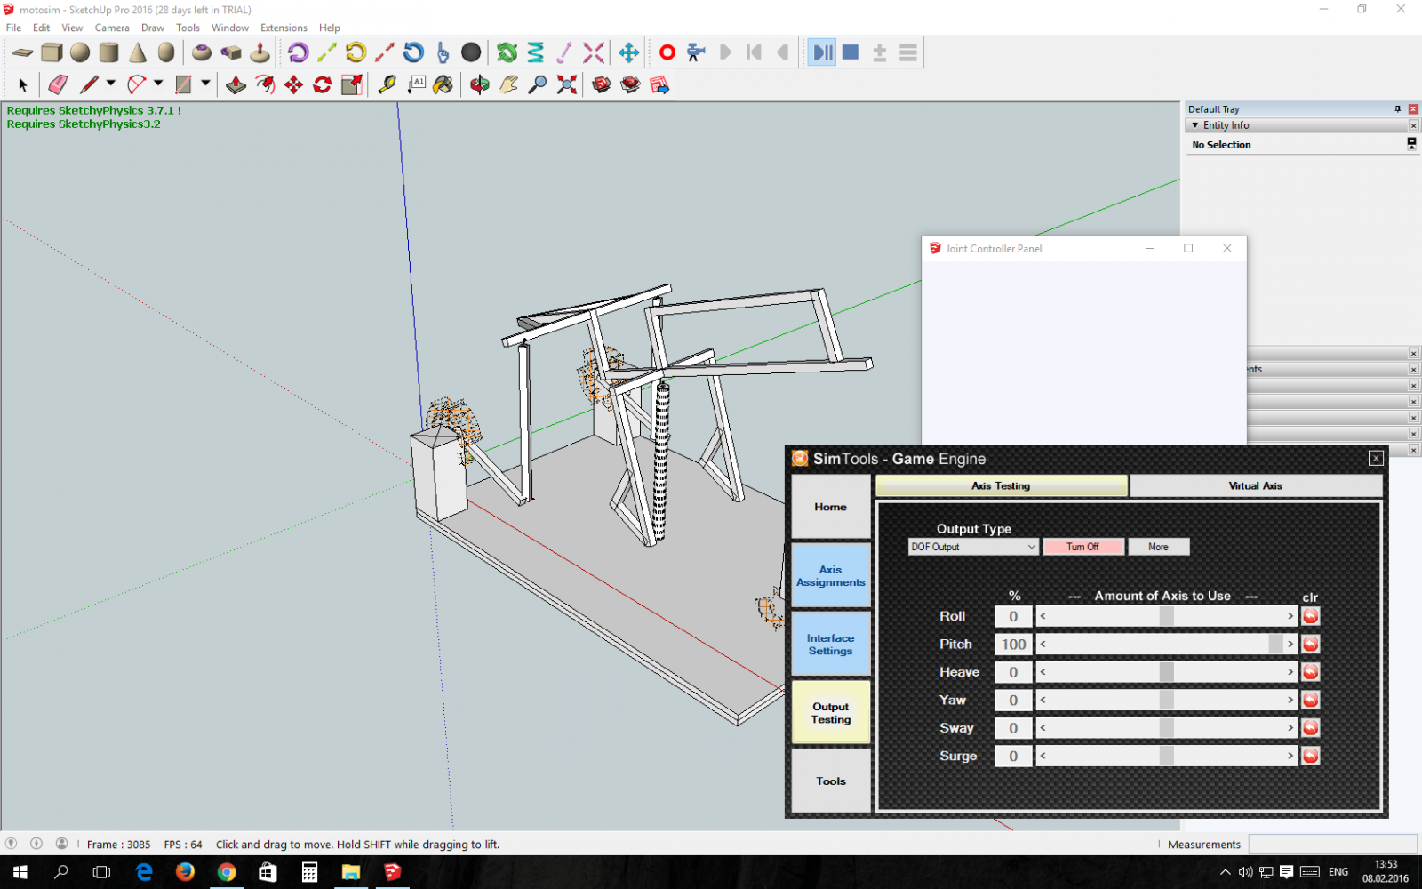Expand the Rectangle shape tool dropdown arrow
The height and width of the screenshot is (889, 1422).
coord(205,84)
